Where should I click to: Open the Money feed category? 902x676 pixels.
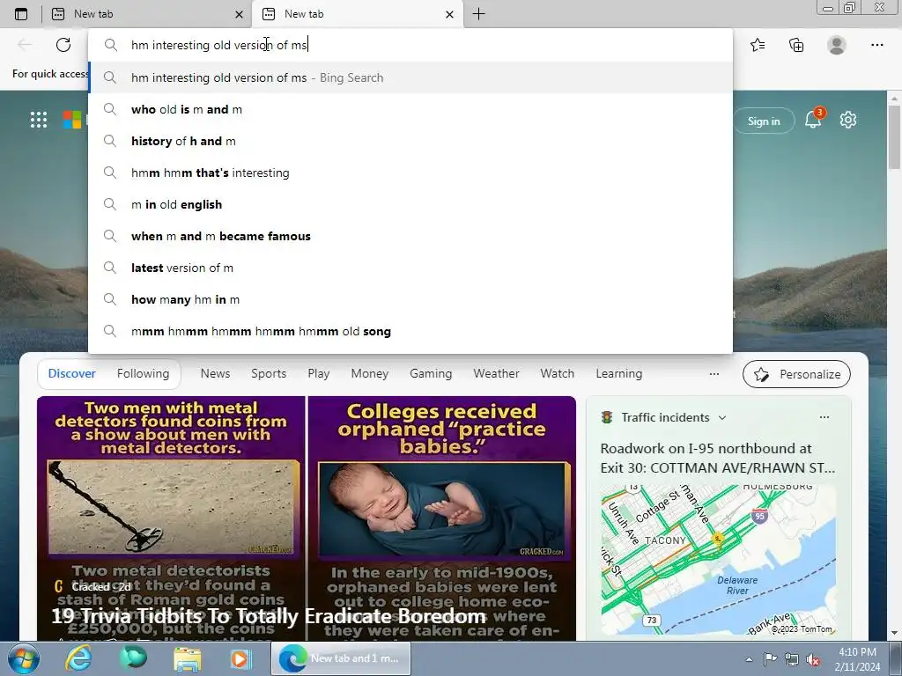pos(370,373)
